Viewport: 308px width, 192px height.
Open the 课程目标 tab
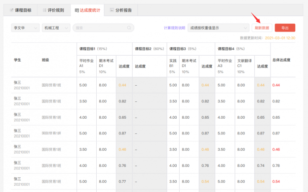(20, 10)
